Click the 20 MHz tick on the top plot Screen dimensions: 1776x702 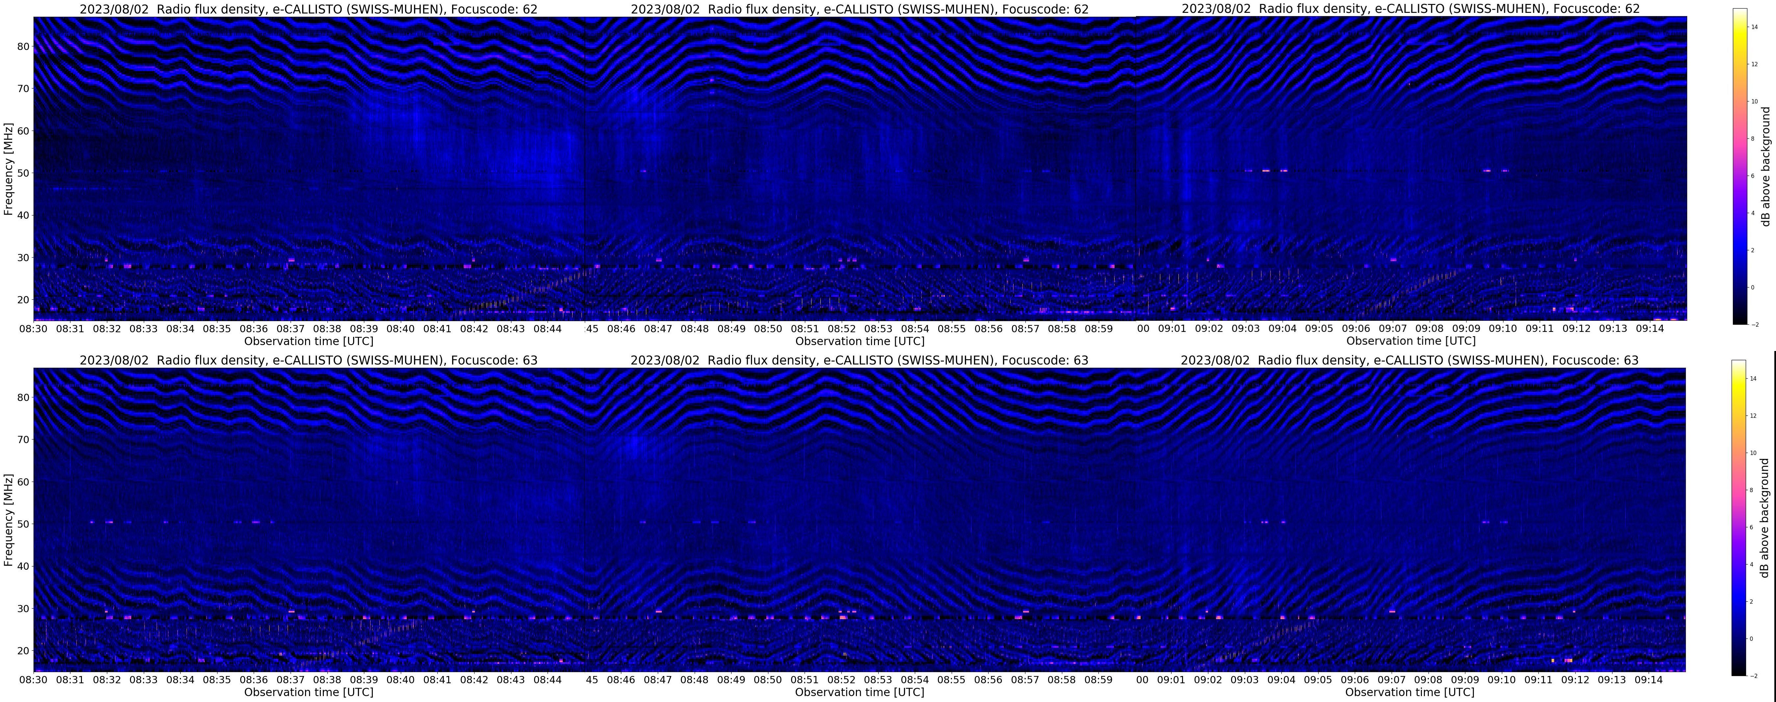[x=24, y=300]
